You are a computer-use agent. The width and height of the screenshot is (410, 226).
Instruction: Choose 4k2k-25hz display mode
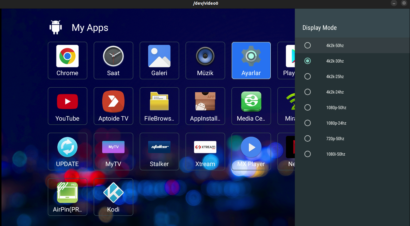[x=352, y=76]
